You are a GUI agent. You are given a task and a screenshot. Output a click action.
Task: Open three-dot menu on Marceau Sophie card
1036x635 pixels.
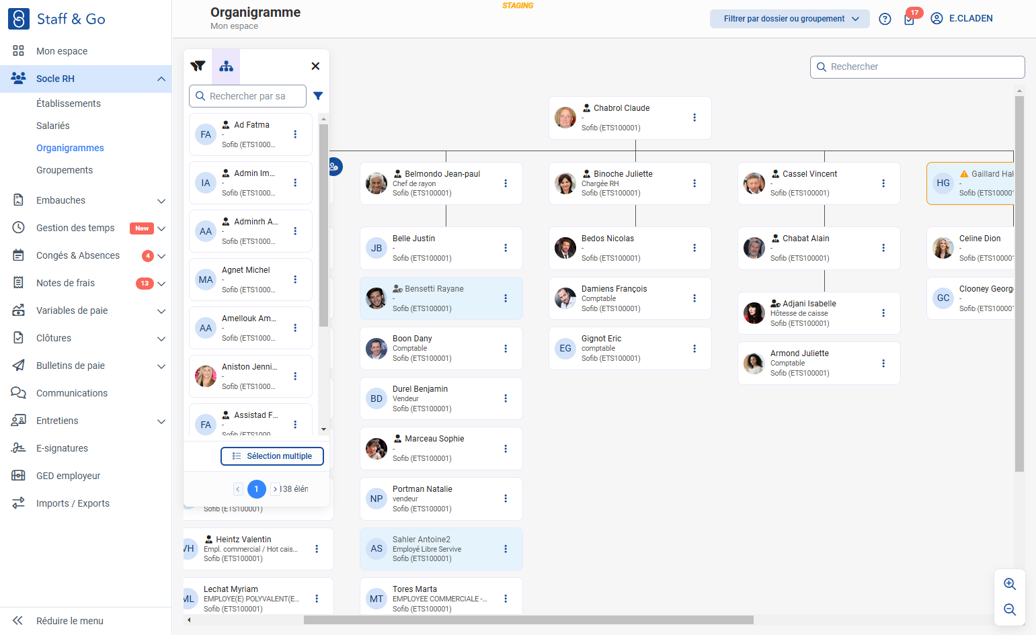[x=506, y=449]
